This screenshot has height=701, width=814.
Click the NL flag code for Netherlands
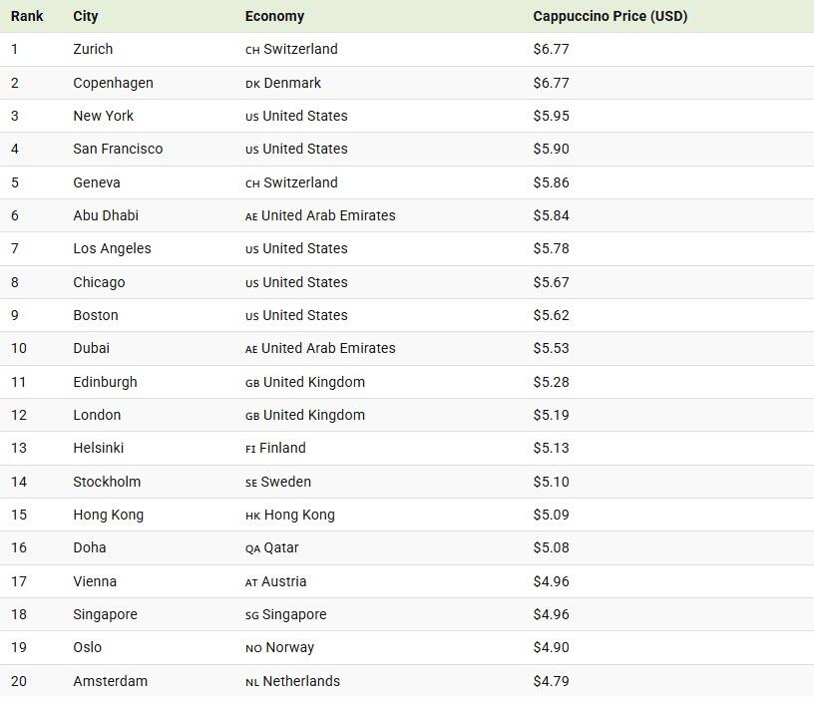point(252,682)
